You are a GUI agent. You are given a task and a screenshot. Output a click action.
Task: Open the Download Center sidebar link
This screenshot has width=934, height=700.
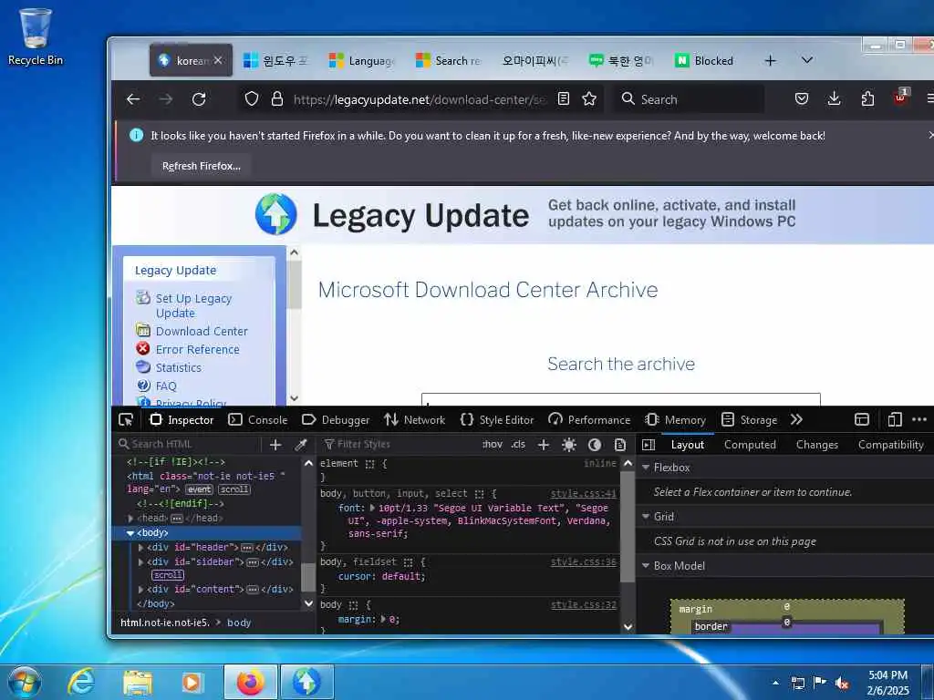click(x=202, y=331)
